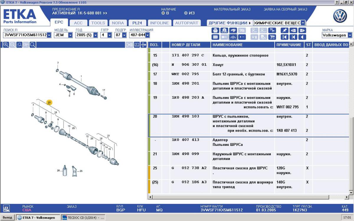Select part number 1K0 498 203 A
The width and height of the screenshot is (354, 221).
188,98
